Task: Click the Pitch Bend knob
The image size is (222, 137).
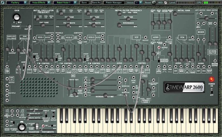Action: pyautogui.click(x=22, y=127)
